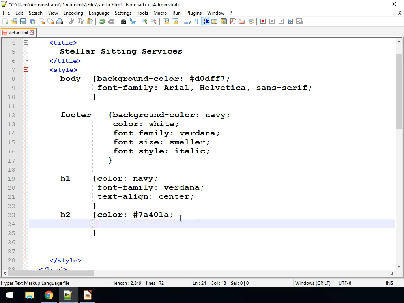Open the File menu

pos(6,13)
